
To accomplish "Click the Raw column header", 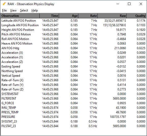I will 112,16.
